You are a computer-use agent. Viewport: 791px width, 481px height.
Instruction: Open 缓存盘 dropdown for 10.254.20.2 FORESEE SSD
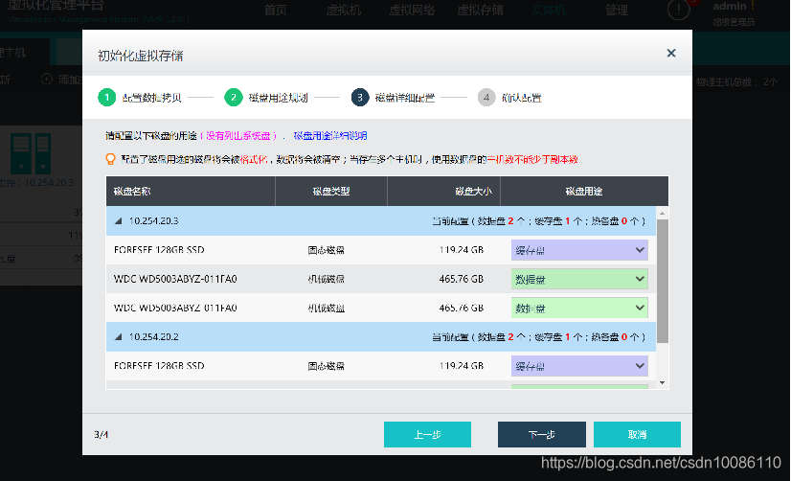[579, 366]
